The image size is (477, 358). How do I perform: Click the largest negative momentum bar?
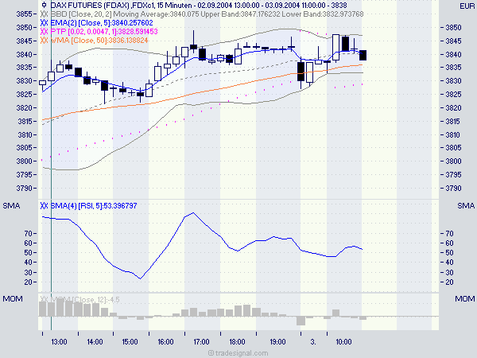(301, 321)
